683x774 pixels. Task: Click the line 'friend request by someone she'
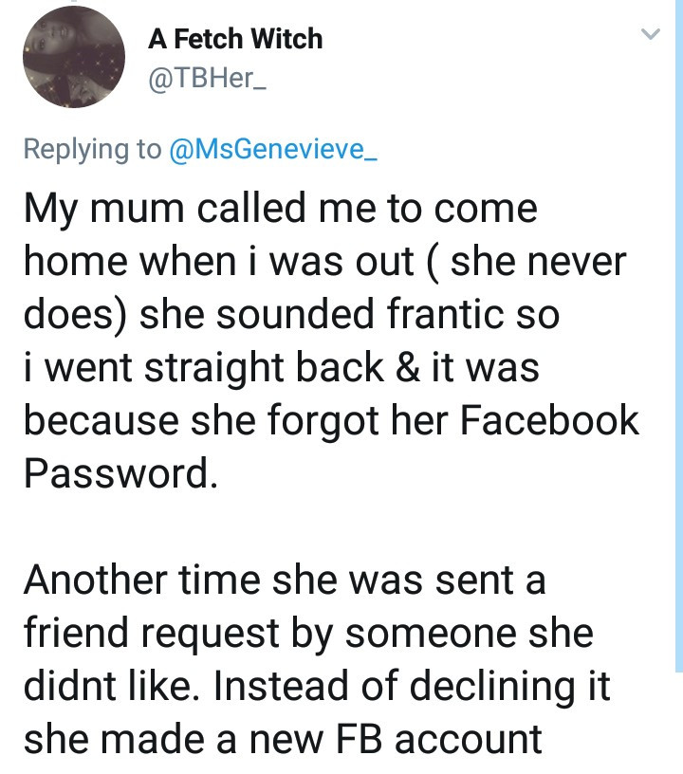click(x=308, y=634)
